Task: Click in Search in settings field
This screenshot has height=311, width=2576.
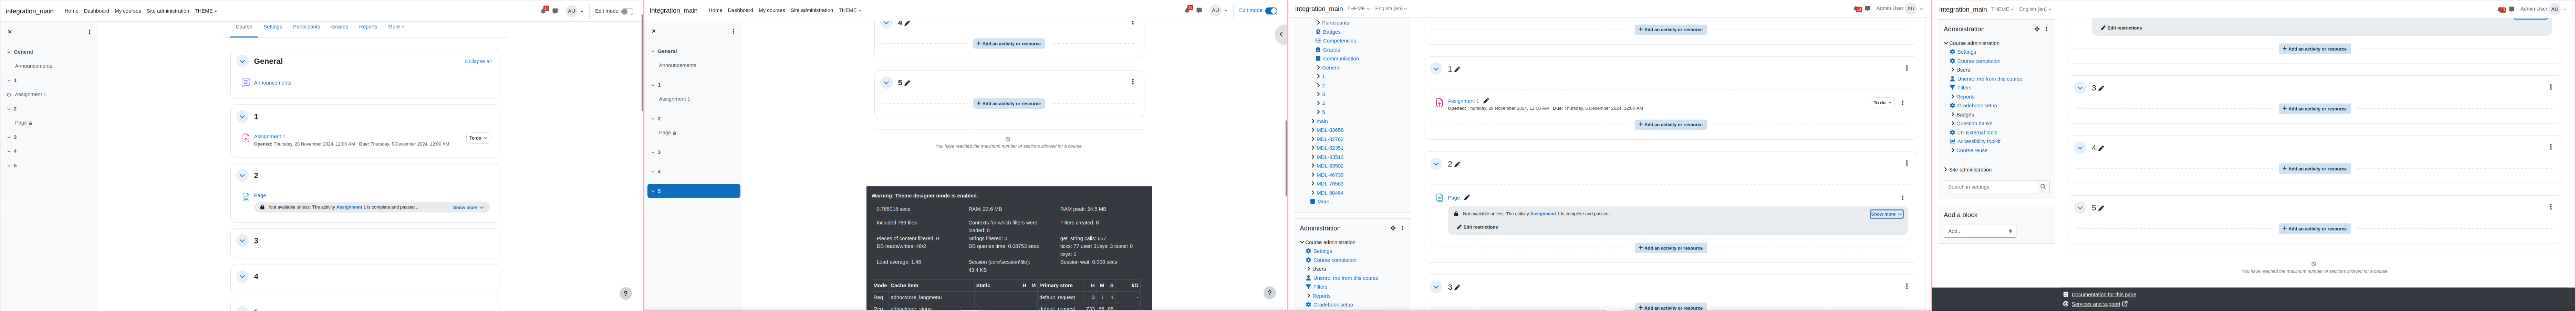Action: point(1990,187)
